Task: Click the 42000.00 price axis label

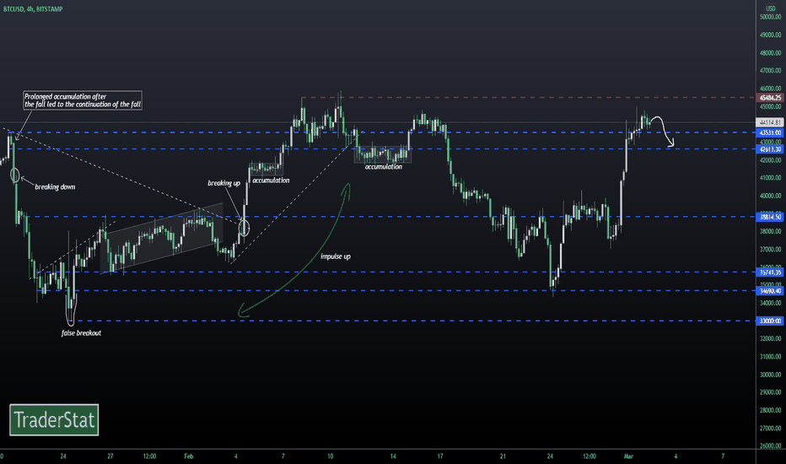Action: point(771,160)
